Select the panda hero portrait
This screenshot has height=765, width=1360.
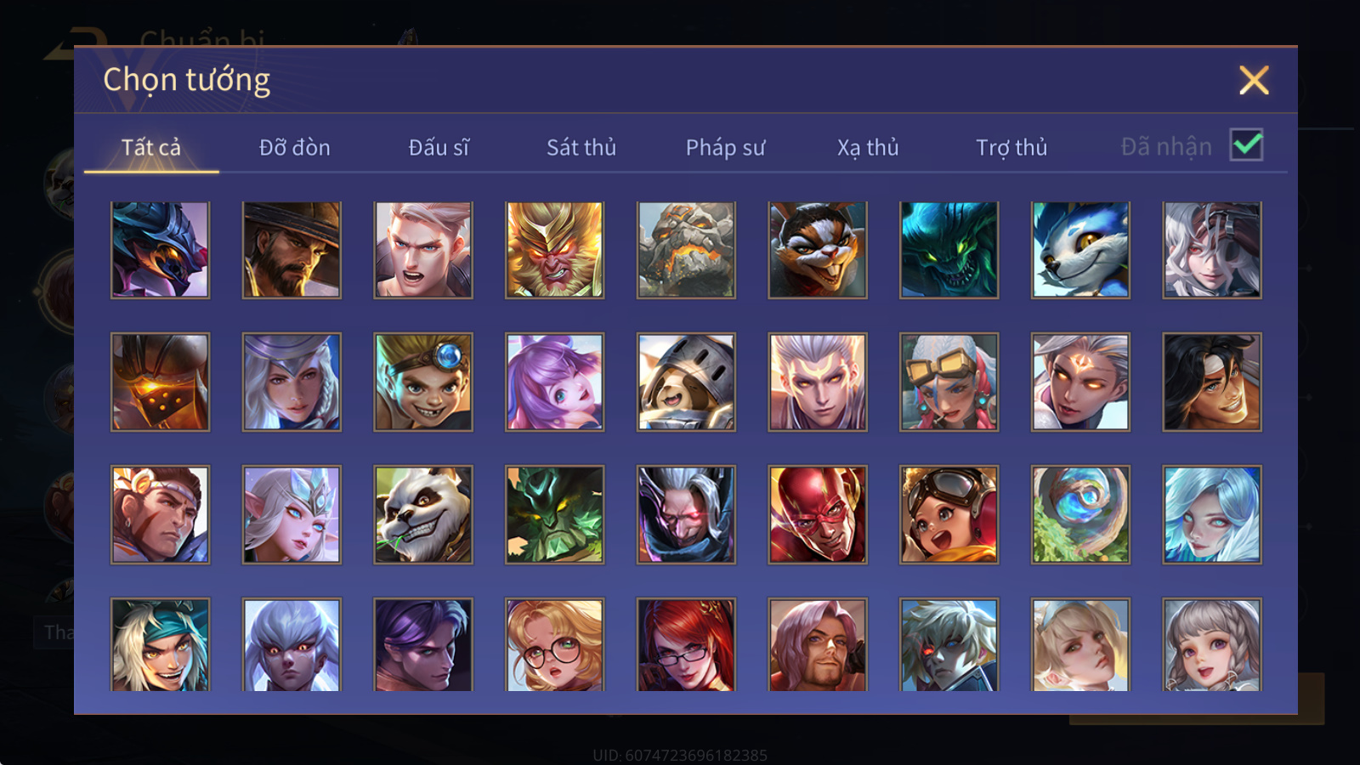423,514
